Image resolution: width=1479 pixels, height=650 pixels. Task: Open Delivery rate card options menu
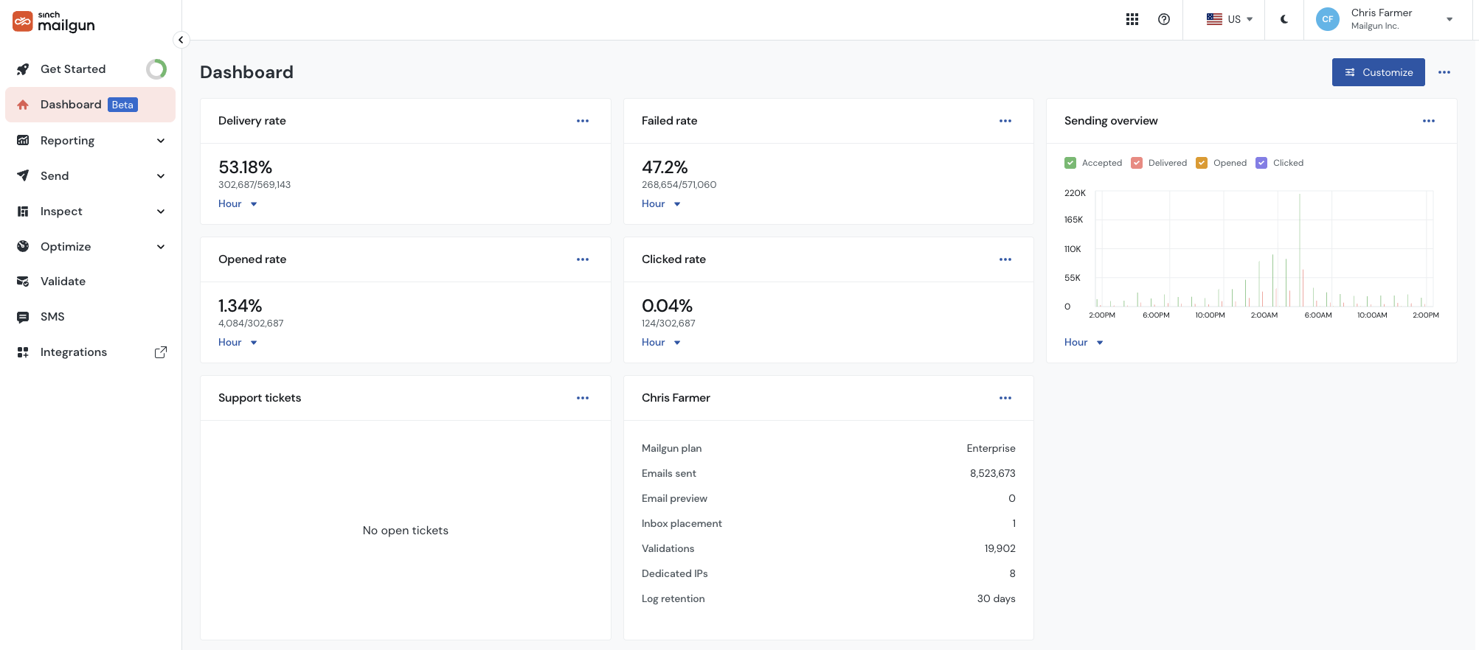(x=583, y=121)
